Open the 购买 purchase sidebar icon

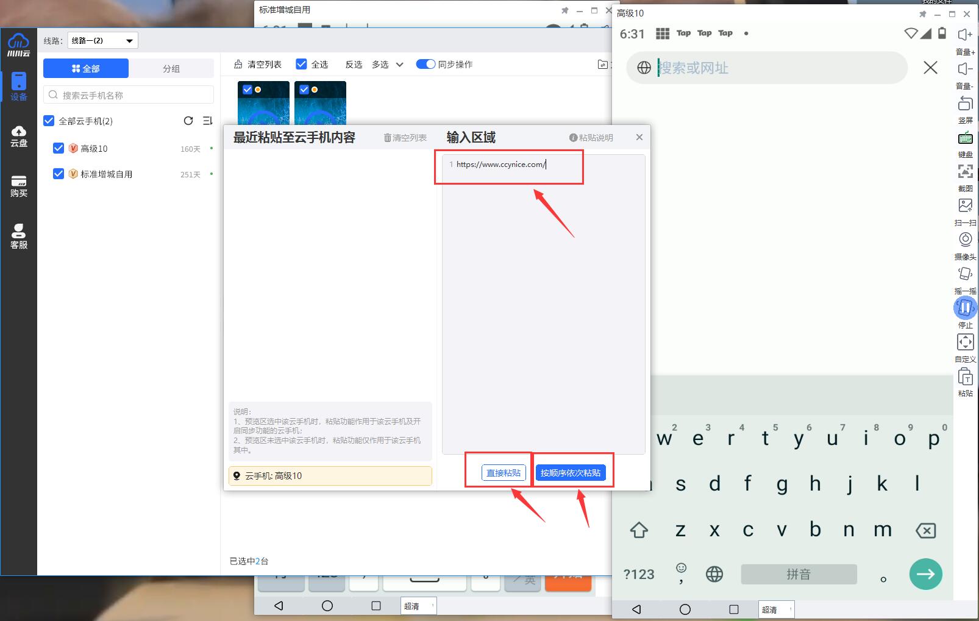click(x=19, y=186)
